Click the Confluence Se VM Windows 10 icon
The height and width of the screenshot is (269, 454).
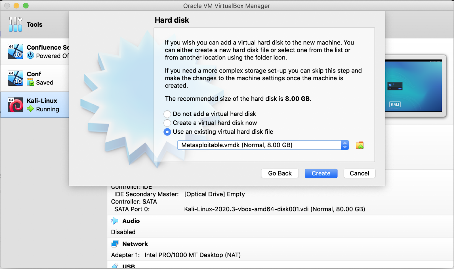point(15,51)
